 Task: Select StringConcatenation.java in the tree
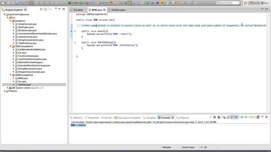[x=31, y=40]
